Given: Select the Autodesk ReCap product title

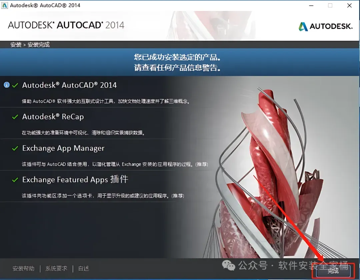Looking at the screenshot, I should [53, 117].
